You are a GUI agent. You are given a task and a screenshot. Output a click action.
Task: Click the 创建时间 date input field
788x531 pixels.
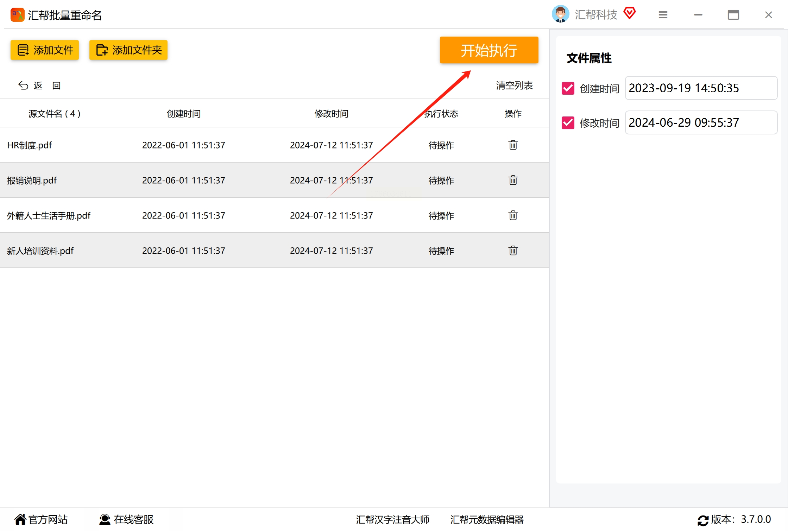click(701, 88)
